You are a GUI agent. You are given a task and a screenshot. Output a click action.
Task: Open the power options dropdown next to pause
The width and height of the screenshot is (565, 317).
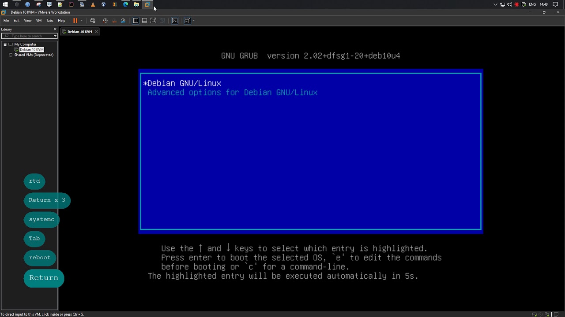(x=81, y=21)
